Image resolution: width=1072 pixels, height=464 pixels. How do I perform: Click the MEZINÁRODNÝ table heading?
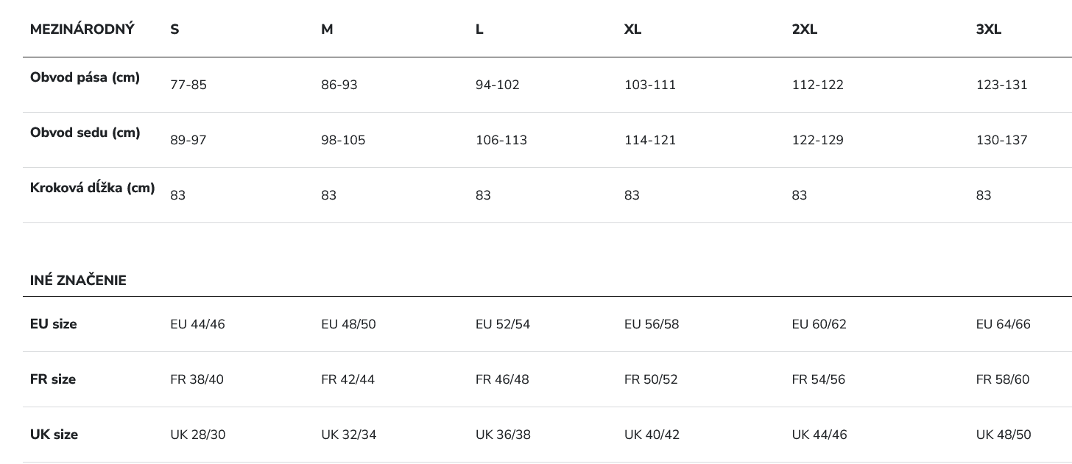(82, 29)
